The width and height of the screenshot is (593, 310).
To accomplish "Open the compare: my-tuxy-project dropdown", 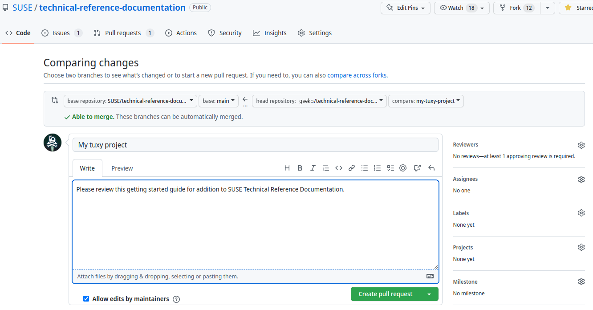I will tap(426, 101).
